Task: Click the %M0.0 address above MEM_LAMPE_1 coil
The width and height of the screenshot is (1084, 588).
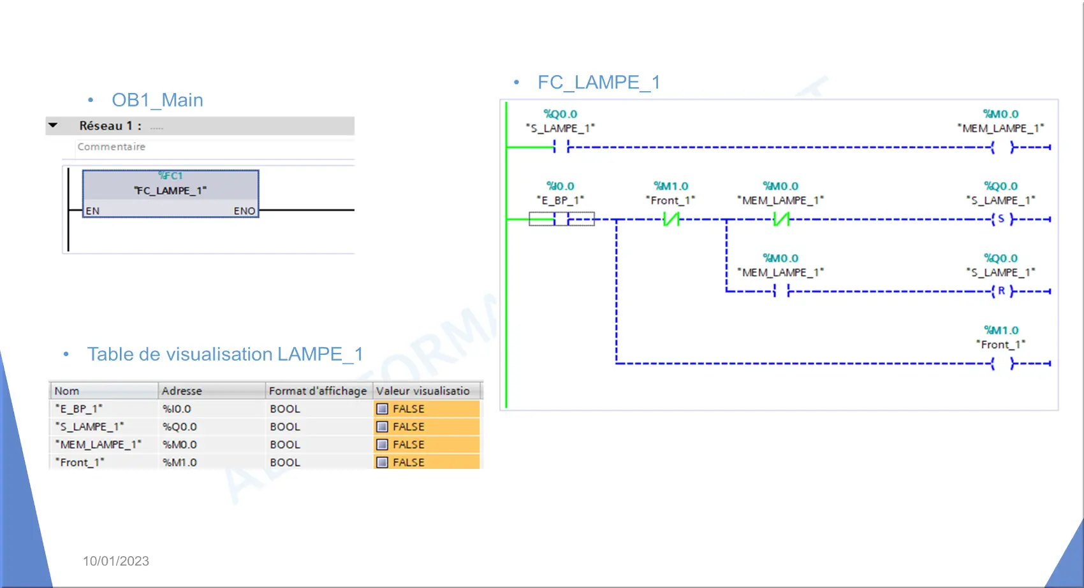Action: 1000,114
